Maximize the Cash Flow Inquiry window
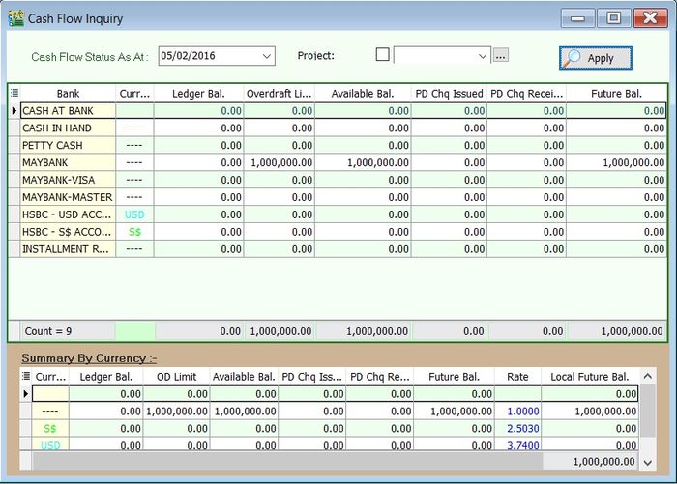This screenshot has height=484, width=677. pos(612,17)
